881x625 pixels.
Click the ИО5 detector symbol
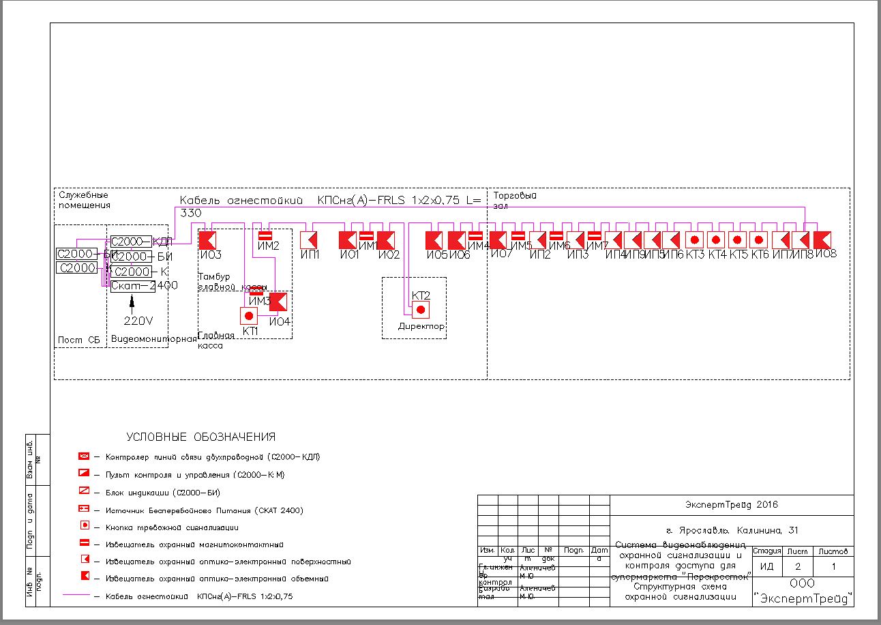click(434, 240)
